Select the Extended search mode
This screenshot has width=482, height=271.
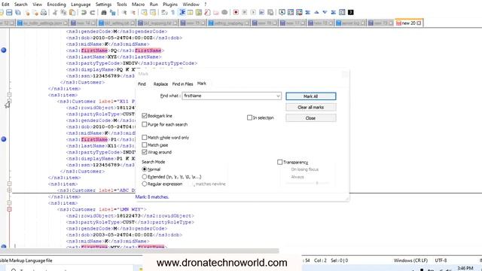(144, 177)
